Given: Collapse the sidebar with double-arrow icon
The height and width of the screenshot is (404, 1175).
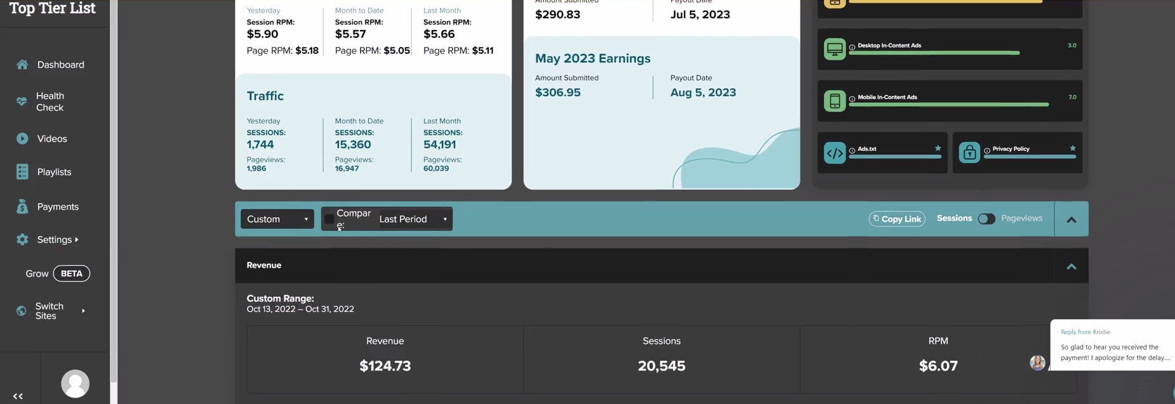Looking at the screenshot, I should (x=18, y=396).
